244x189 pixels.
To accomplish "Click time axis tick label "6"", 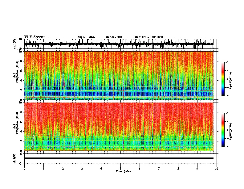I will coord(140,169).
